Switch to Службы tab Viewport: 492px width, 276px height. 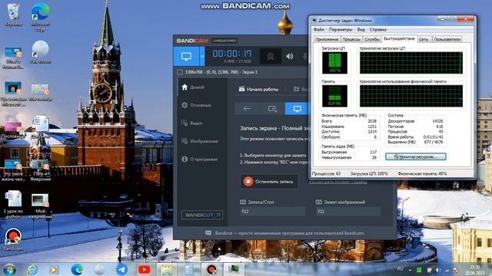point(372,39)
